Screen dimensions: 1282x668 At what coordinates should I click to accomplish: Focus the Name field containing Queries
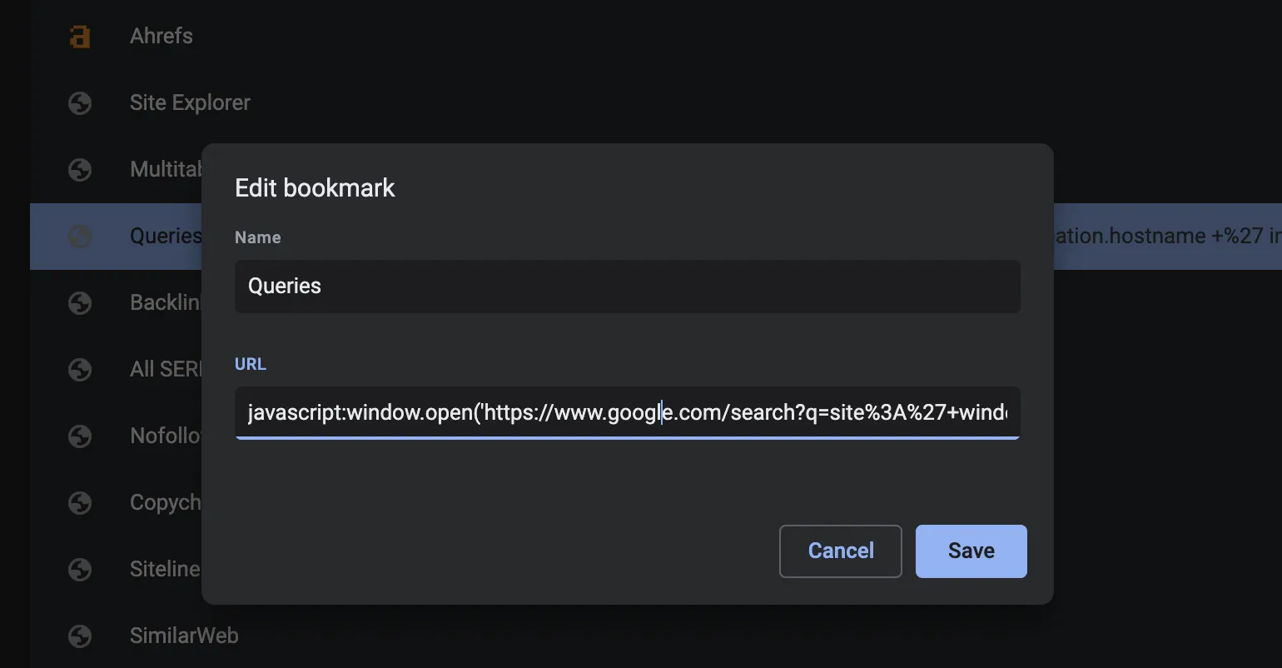click(628, 287)
